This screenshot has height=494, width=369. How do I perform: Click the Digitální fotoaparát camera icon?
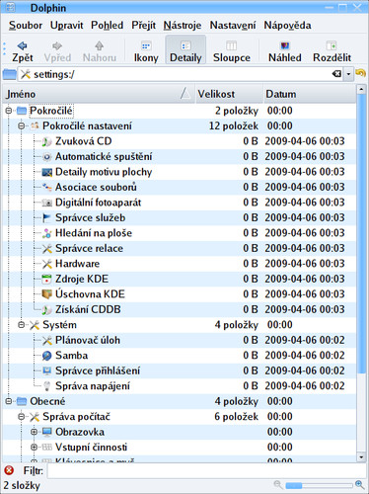click(47, 203)
